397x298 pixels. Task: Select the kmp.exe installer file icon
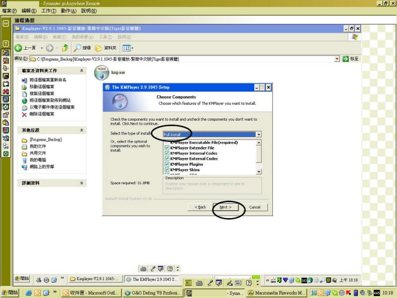point(102,73)
